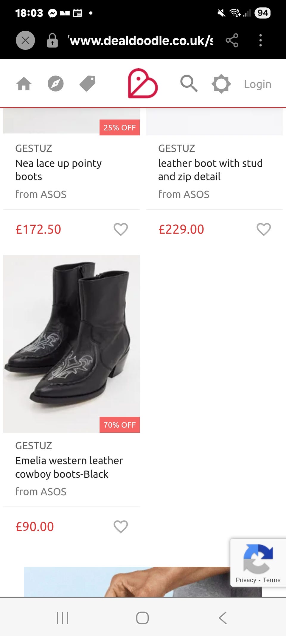Open the leather boot with stud title
Image resolution: width=286 pixels, height=636 pixels.
pos(210,170)
